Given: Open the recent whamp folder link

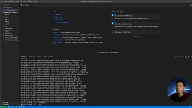Looking at the screenshot, I should pyautogui.click(x=55, y=32).
